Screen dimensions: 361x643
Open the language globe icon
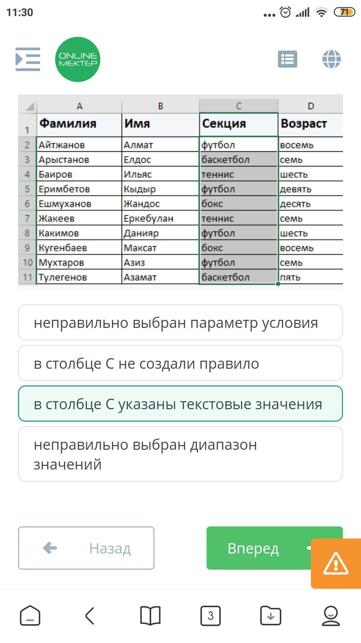point(332,59)
